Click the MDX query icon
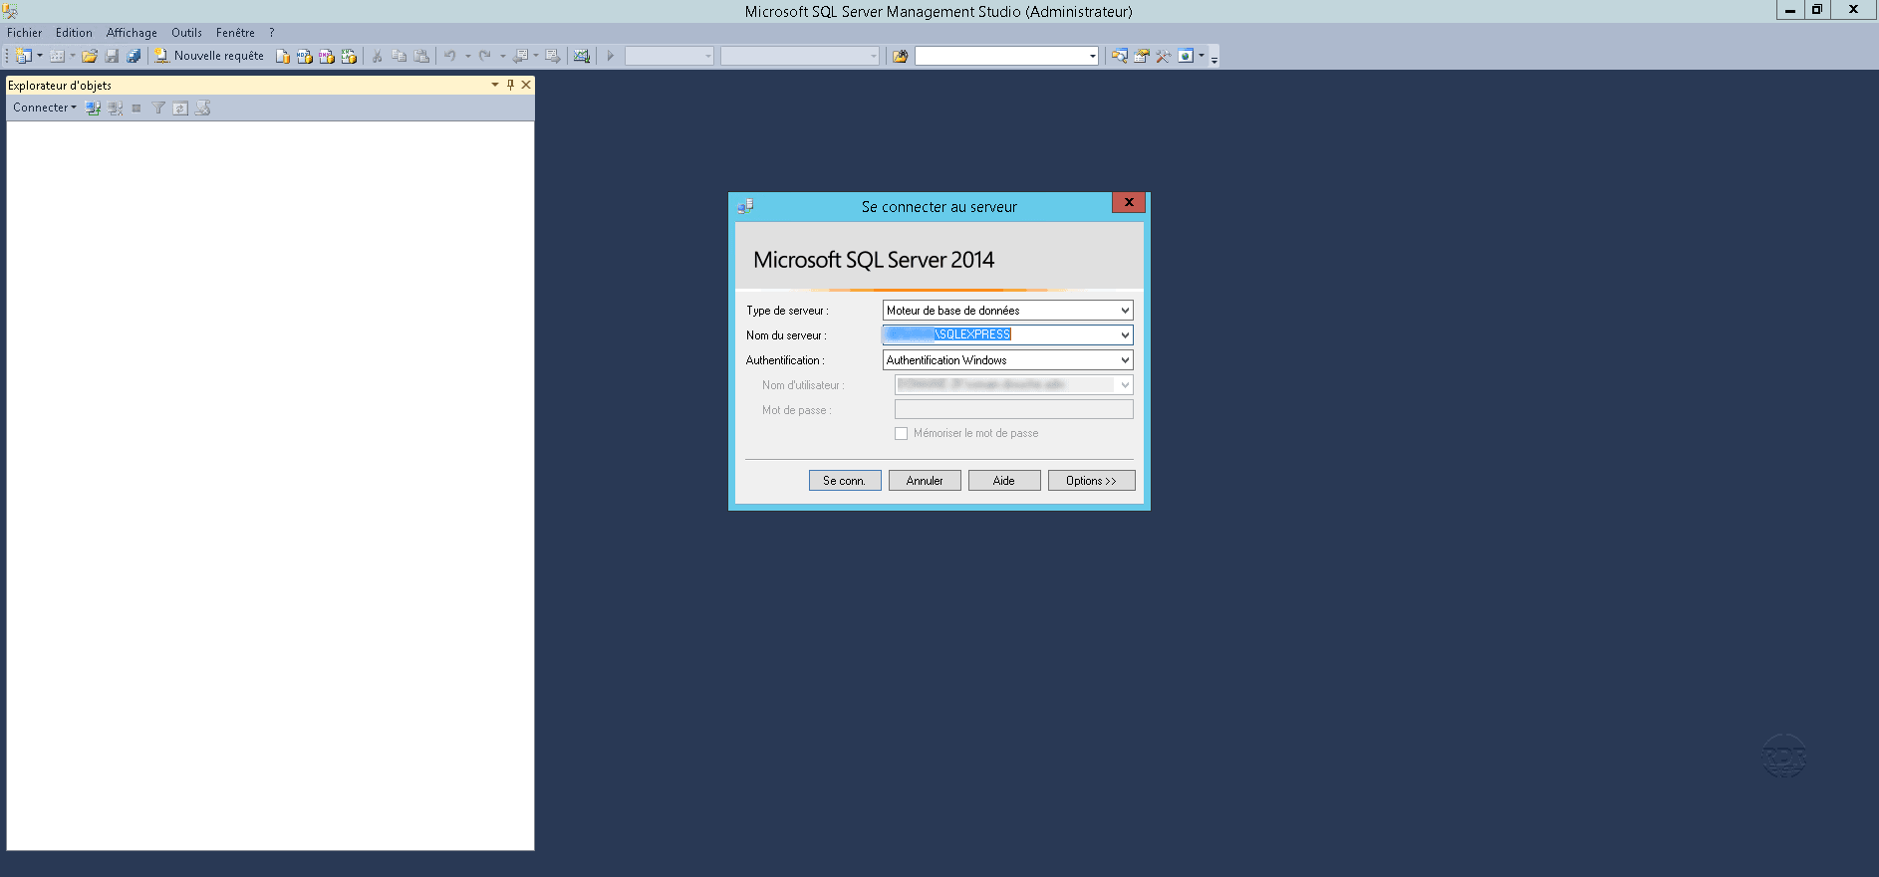 coord(305,56)
